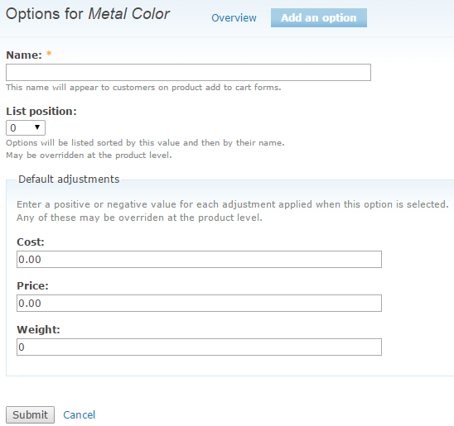The image size is (454, 426).
Task: Focus the Weight adjustment field
Action: coord(199,347)
